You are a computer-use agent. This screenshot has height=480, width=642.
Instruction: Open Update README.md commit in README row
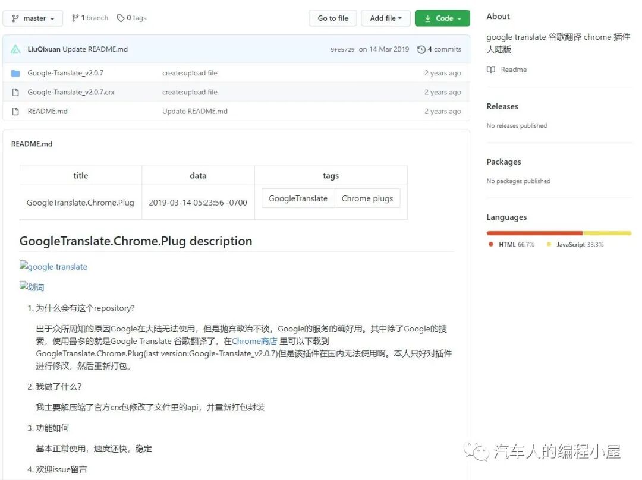click(195, 111)
